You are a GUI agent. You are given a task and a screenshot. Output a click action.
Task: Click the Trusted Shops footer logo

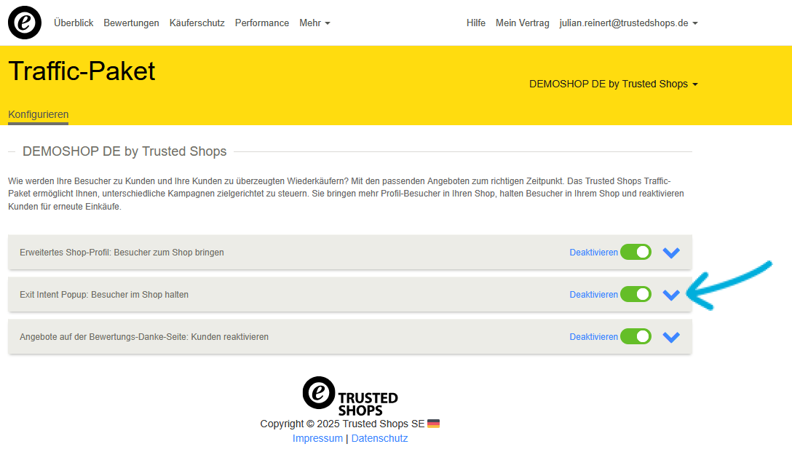click(350, 397)
